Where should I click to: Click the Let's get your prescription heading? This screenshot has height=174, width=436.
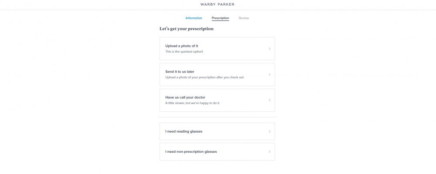(x=187, y=29)
